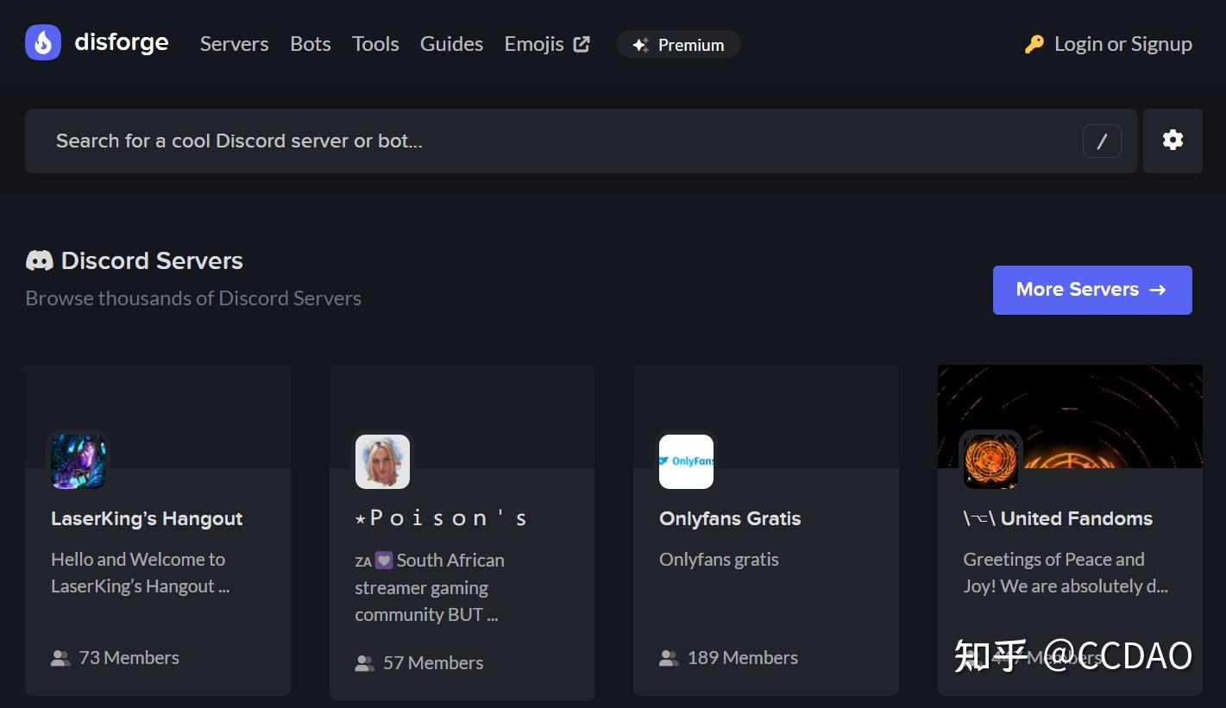Open the Servers navigation menu

(x=234, y=43)
